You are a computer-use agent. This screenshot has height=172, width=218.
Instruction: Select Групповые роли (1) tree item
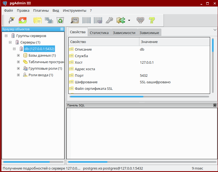click(45, 69)
